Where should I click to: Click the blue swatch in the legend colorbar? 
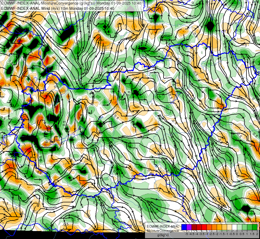pos(184,227)
